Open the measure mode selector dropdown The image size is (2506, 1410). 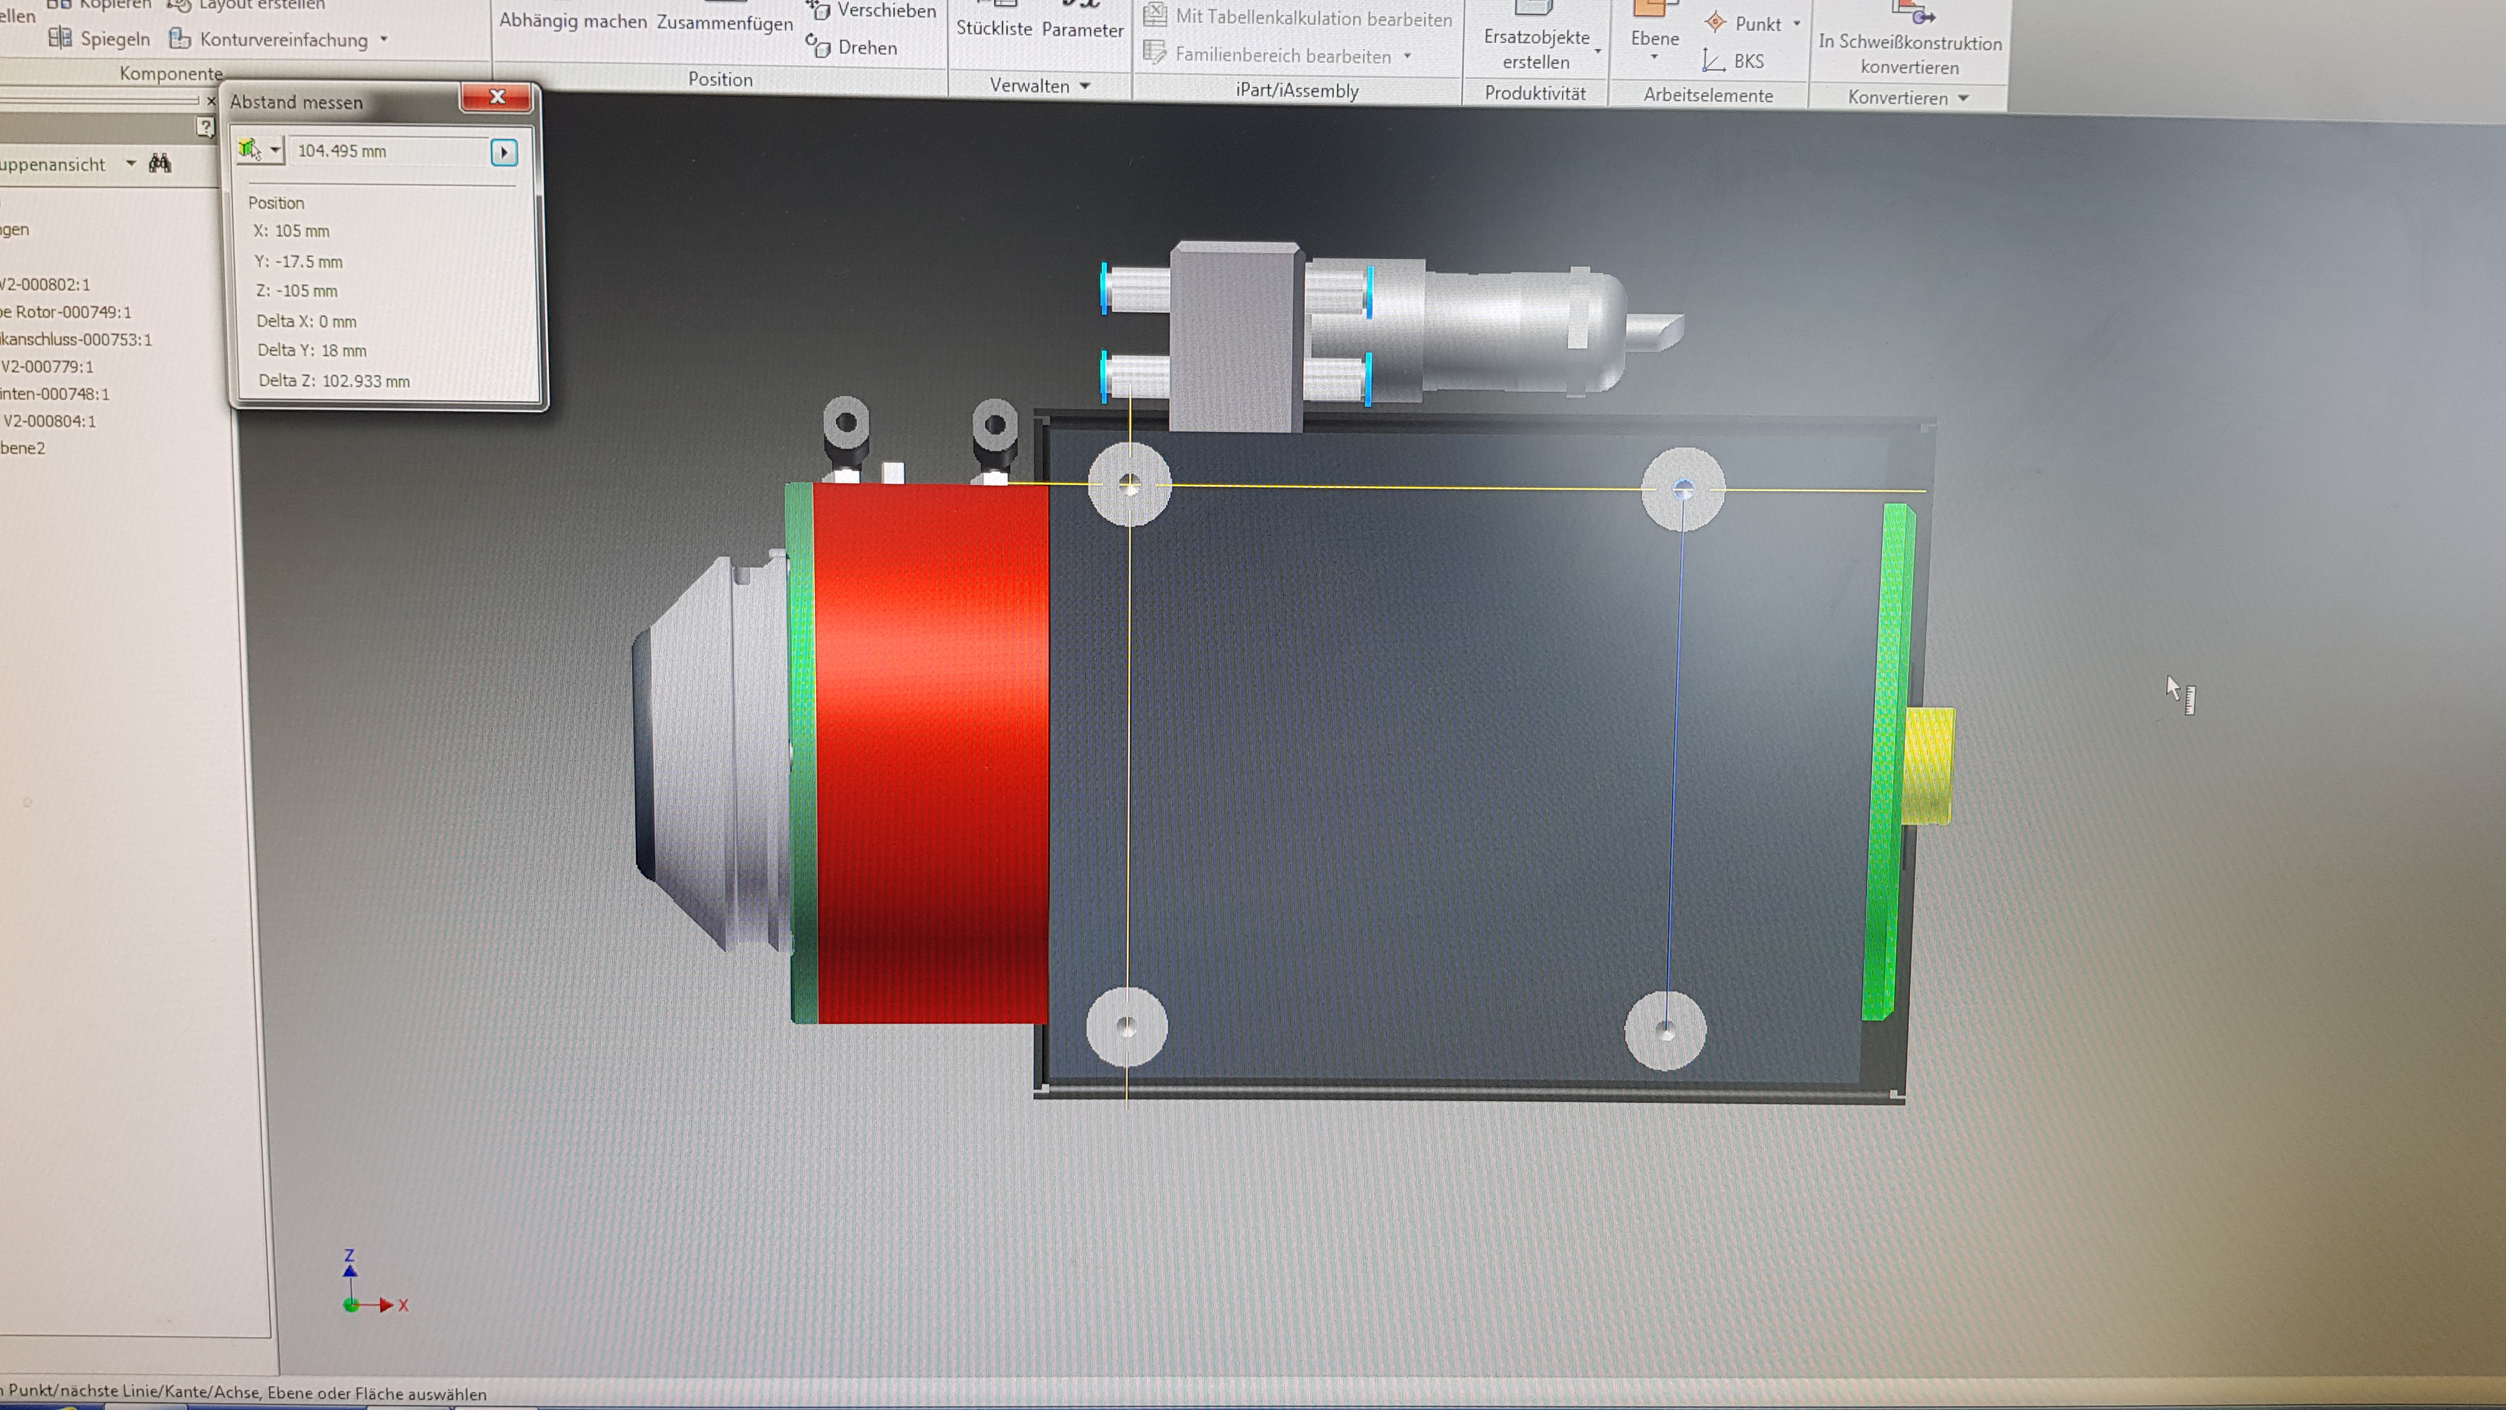coord(274,151)
